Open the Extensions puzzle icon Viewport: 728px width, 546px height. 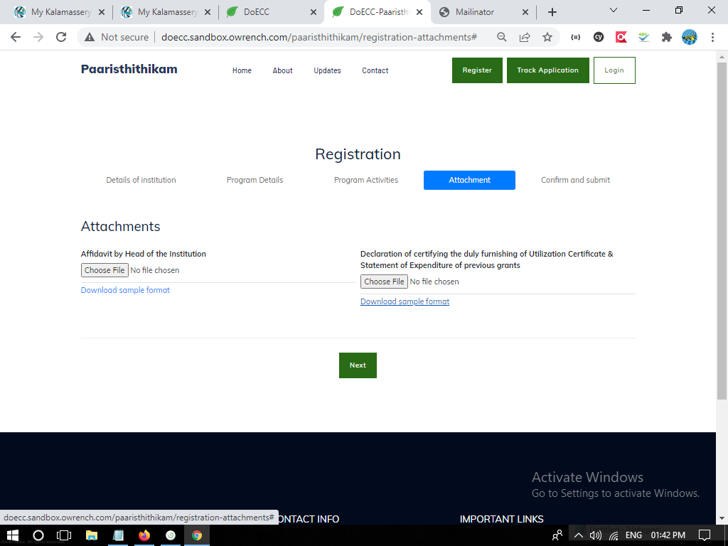(666, 37)
